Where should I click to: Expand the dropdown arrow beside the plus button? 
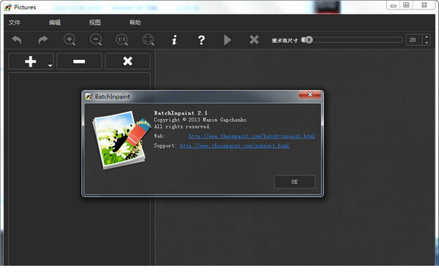[50, 66]
